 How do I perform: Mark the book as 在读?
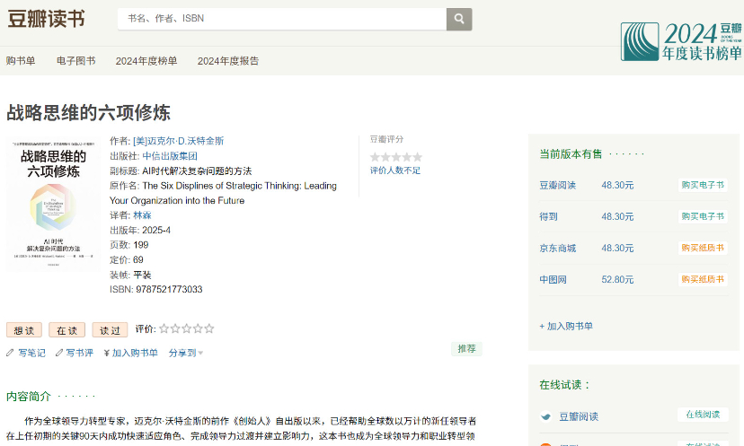point(66,330)
